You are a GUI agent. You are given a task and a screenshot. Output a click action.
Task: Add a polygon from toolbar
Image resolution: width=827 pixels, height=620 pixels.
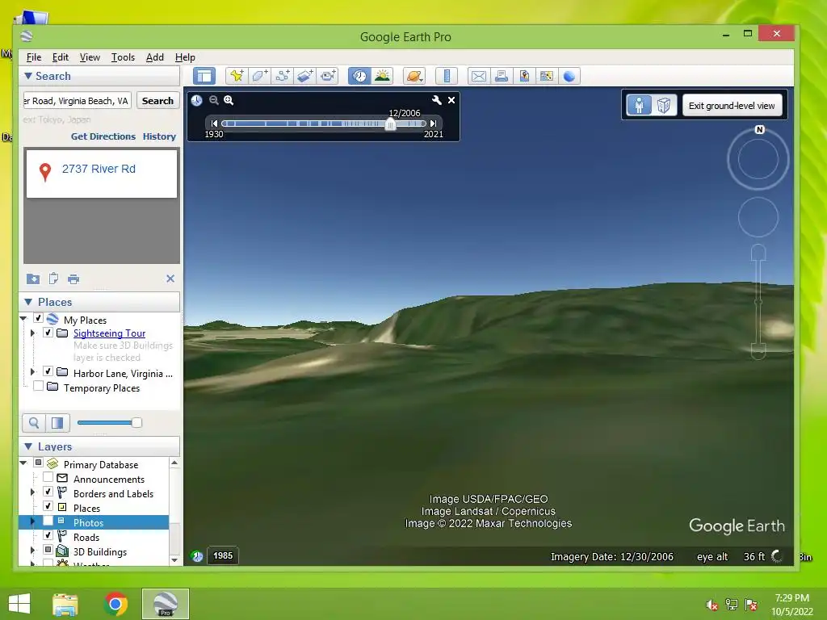click(x=259, y=76)
